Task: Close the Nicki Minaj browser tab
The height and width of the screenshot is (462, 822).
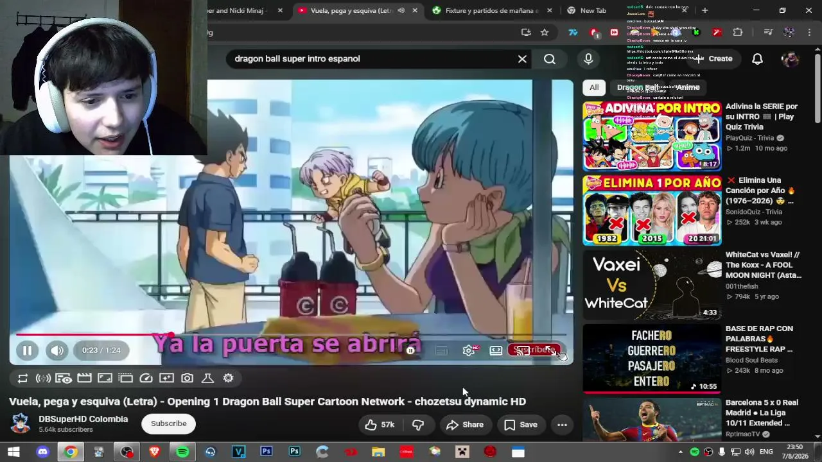Action: point(281,10)
